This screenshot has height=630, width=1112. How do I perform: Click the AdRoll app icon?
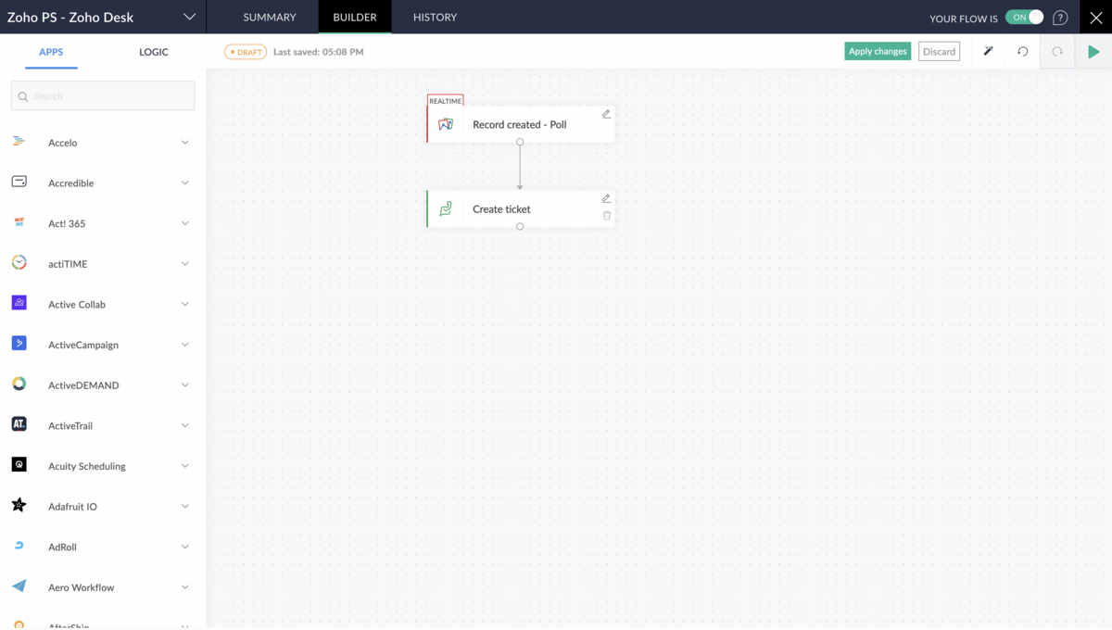pos(19,546)
